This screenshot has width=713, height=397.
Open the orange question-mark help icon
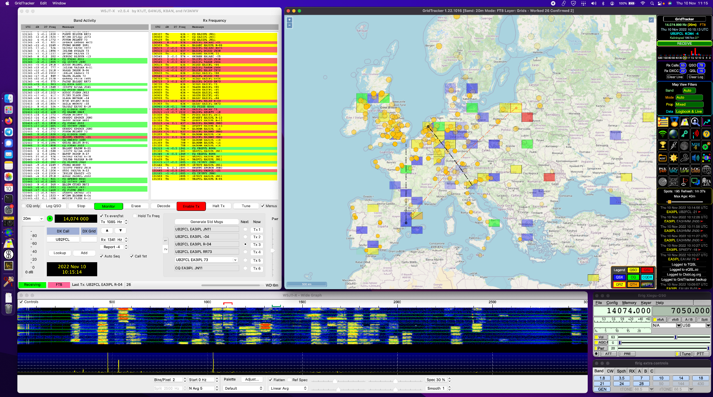(706, 134)
